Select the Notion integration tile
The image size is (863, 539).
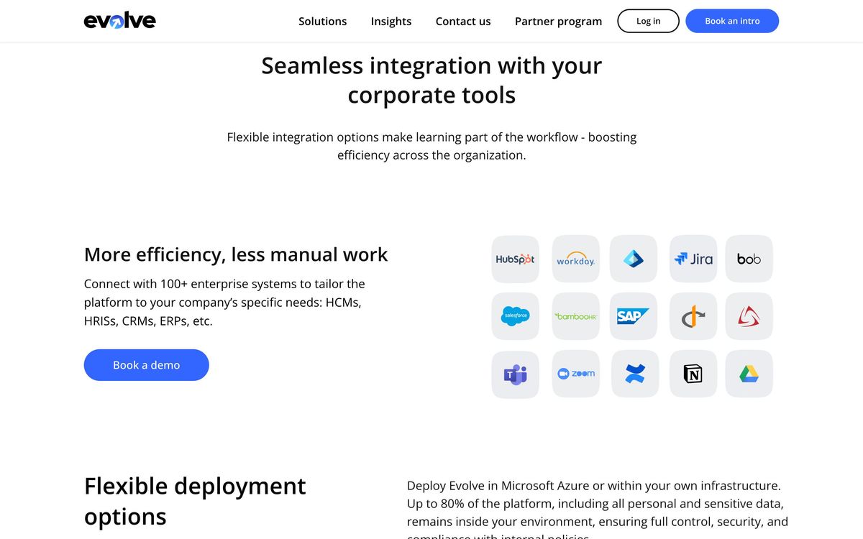(693, 374)
